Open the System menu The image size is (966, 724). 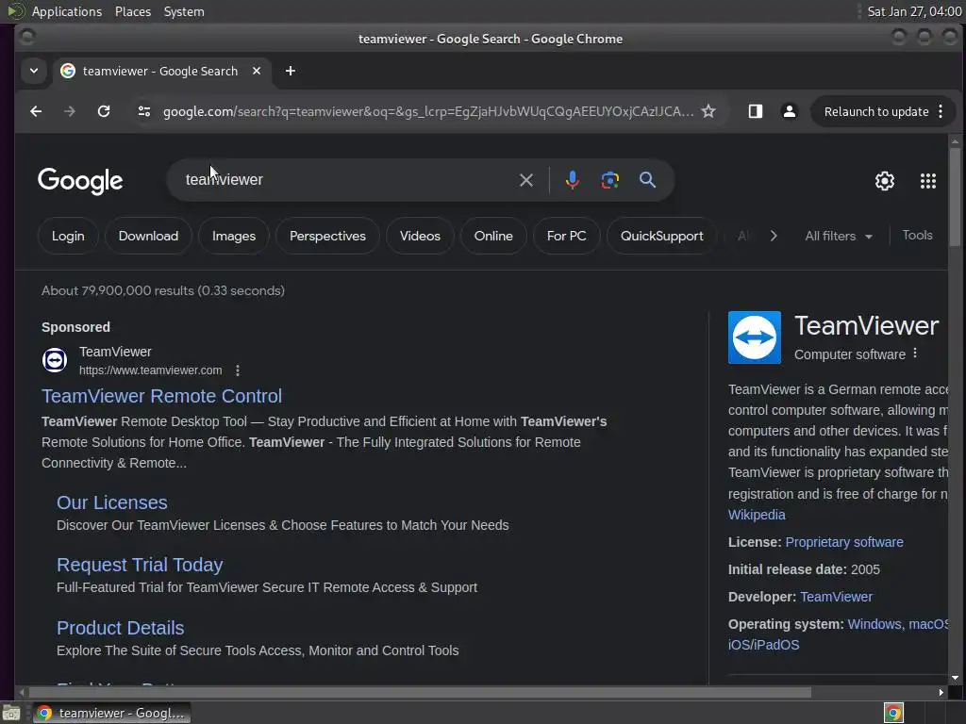(184, 11)
